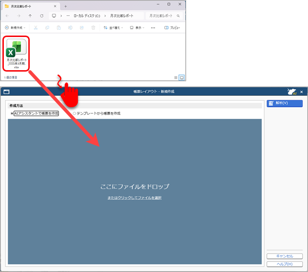Open the more options ellipsis menu
This screenshot has width=308, height=272.
point(153,28)
